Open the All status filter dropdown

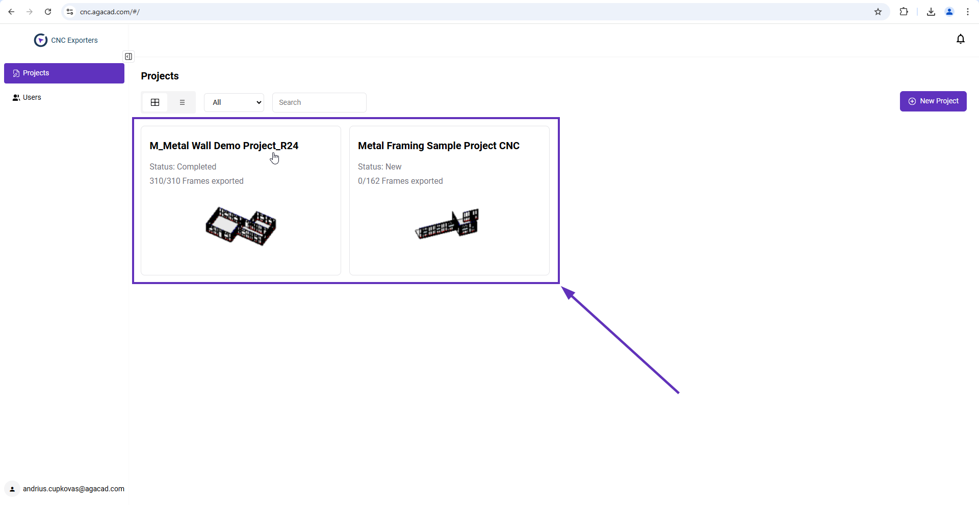point(234,102)
